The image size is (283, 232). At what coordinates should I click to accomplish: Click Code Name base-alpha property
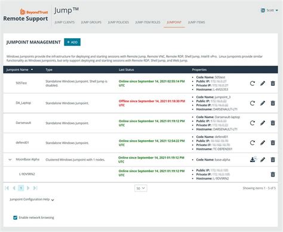pos(213,160)
